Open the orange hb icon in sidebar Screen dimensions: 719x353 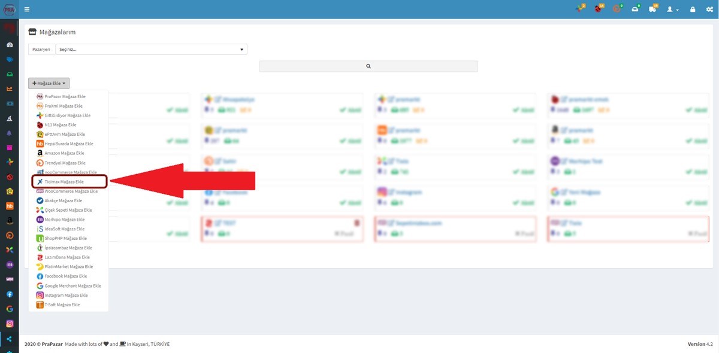point(10,206)
